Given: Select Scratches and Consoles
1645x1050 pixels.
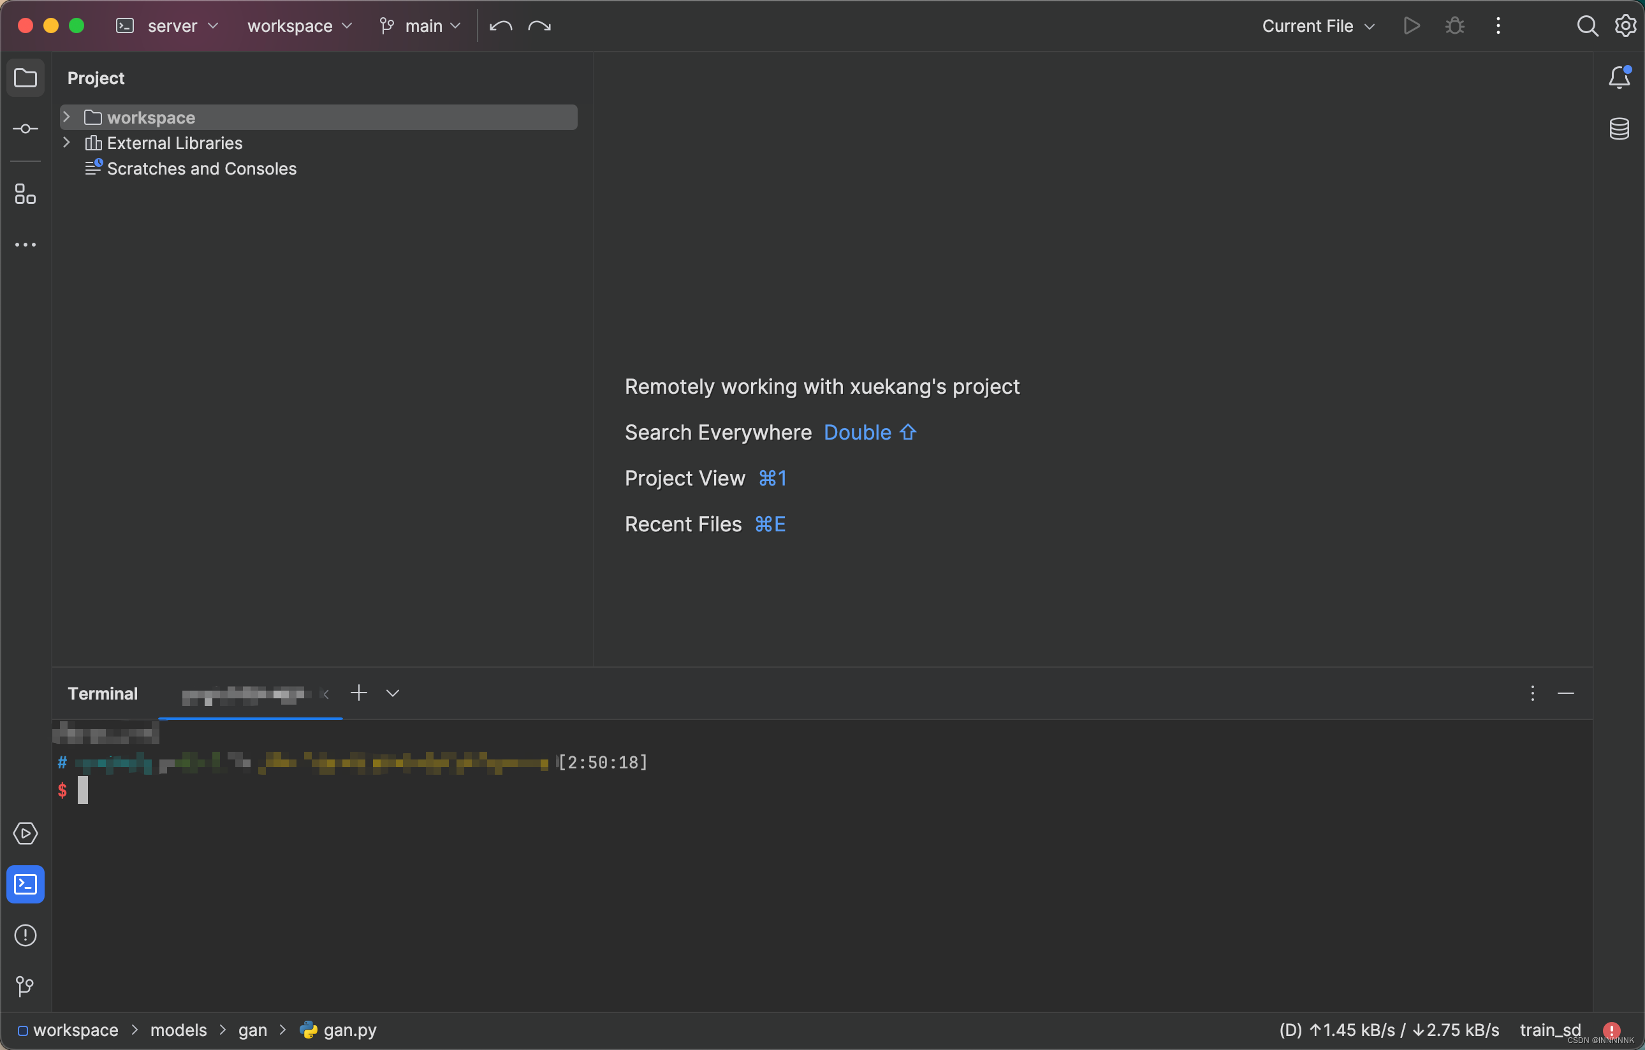Looking at the screenshot, I should click(x=201, y=169).
